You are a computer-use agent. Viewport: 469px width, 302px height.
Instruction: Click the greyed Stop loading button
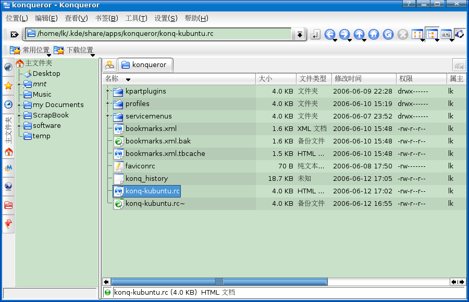tap(403, 34)
